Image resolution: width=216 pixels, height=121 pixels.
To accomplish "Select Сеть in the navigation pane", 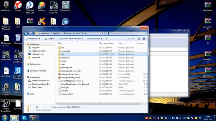I will click(x=32, y=94).
